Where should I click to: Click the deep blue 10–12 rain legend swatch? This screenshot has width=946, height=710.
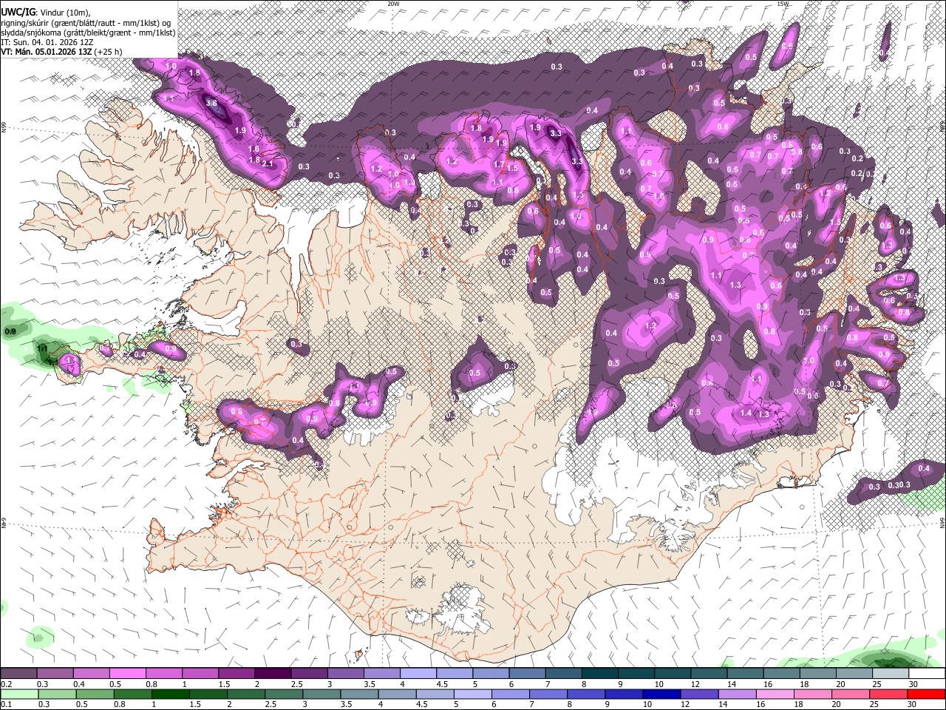pyautogui.click(x=661, y=694)
